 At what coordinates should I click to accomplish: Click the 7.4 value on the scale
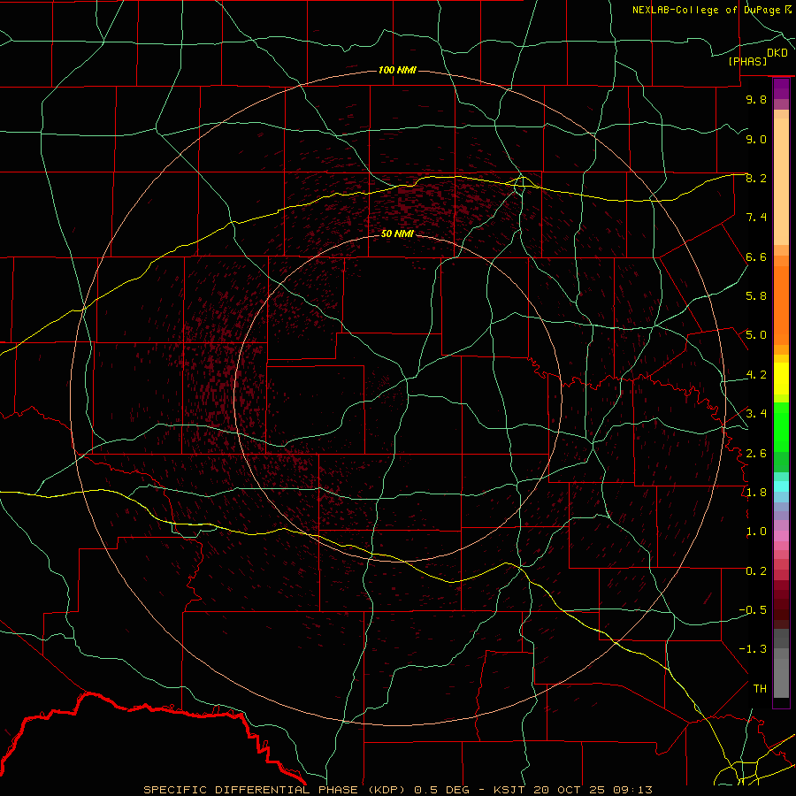(x=756, y=218)
